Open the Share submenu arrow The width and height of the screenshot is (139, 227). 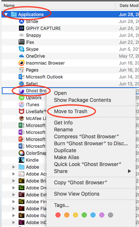pos(130,171)
